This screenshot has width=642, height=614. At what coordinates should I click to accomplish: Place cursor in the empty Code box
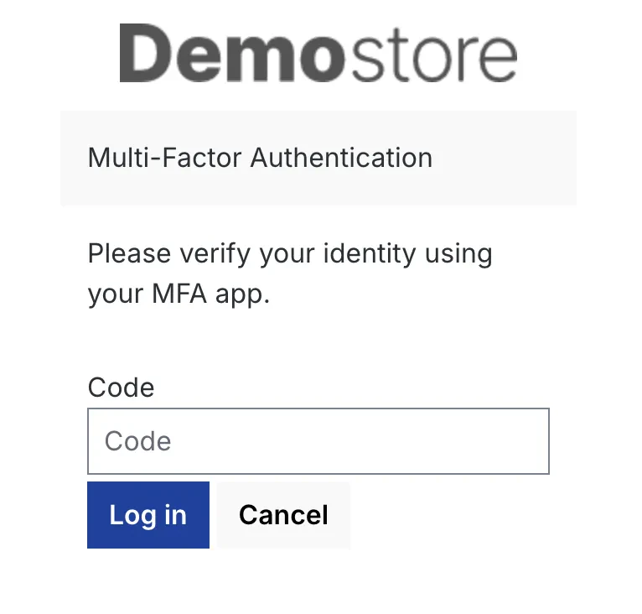(x=335, y=441)
